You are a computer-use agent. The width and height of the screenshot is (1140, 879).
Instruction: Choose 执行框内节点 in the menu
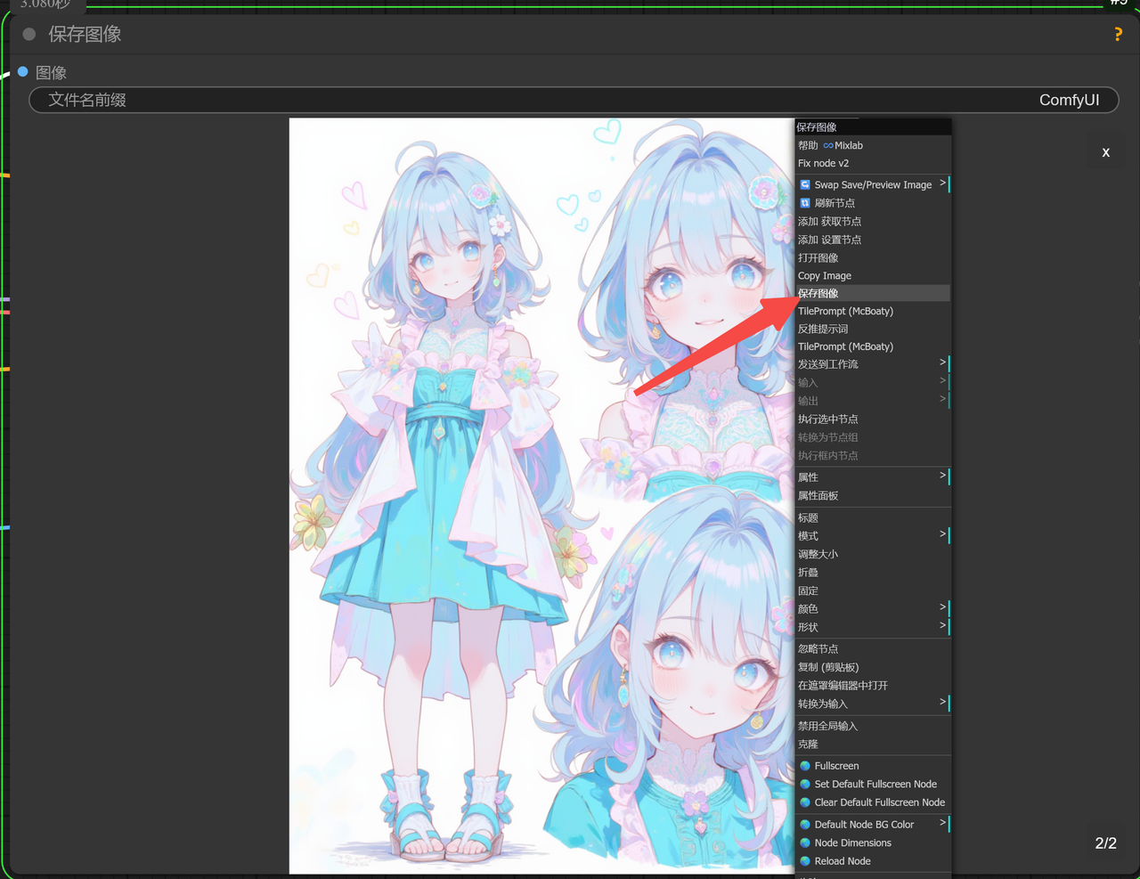873,455
